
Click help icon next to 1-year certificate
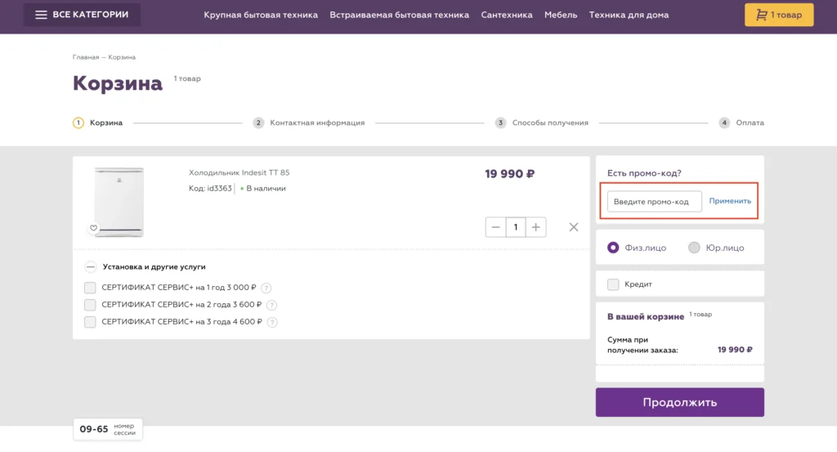pyautogui.click(x=266, y=288)
